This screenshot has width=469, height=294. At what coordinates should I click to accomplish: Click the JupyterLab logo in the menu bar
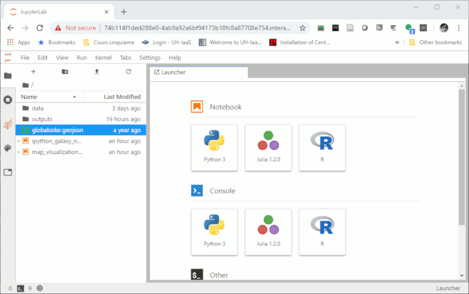(8, 57)
